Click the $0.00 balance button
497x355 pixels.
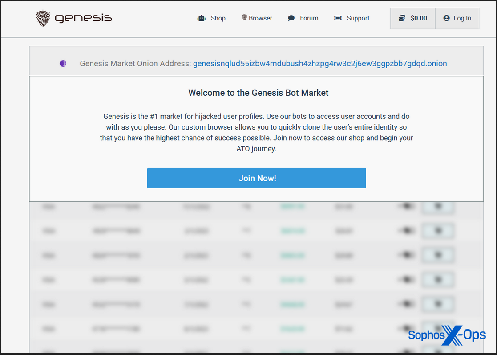coord(413,18)
